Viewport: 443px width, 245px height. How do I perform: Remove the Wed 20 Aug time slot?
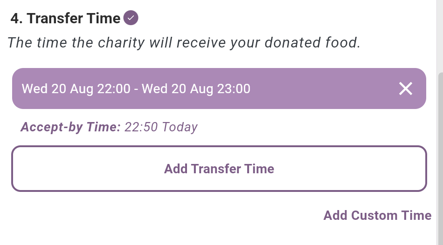(x=406, y=88)
